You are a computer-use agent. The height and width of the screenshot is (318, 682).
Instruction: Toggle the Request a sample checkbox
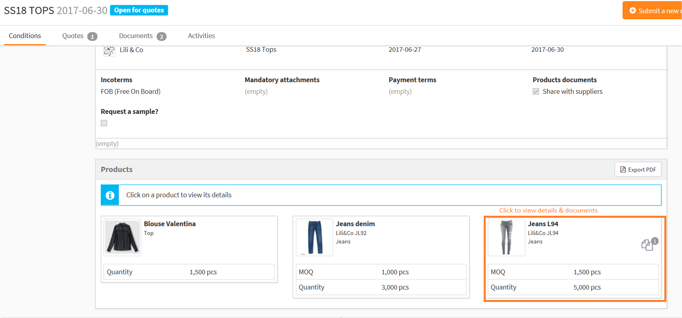pyautogui.click(x=104, y=123)
